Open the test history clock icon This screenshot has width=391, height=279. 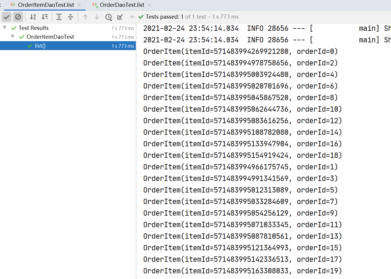[x=108, y=17]
